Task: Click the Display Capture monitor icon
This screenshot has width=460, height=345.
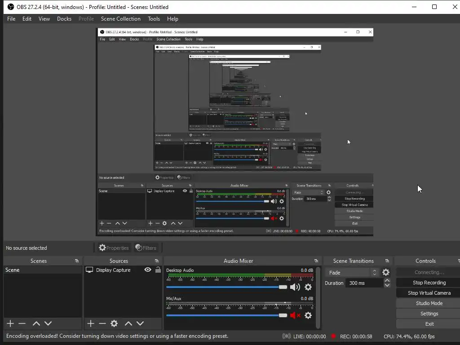Action: pos(89,270)
